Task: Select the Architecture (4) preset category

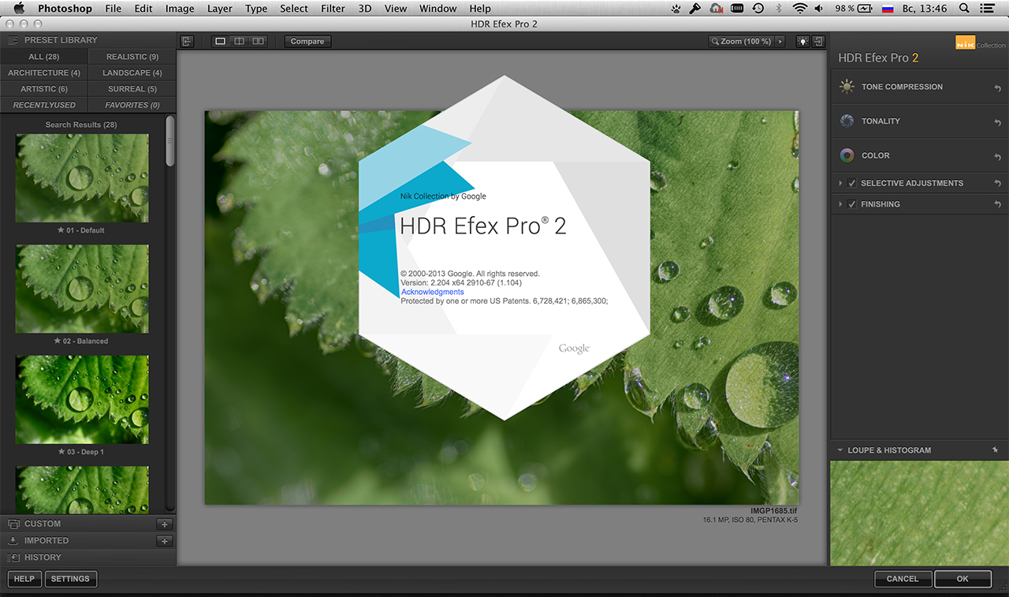Action: tap(44, 73)
